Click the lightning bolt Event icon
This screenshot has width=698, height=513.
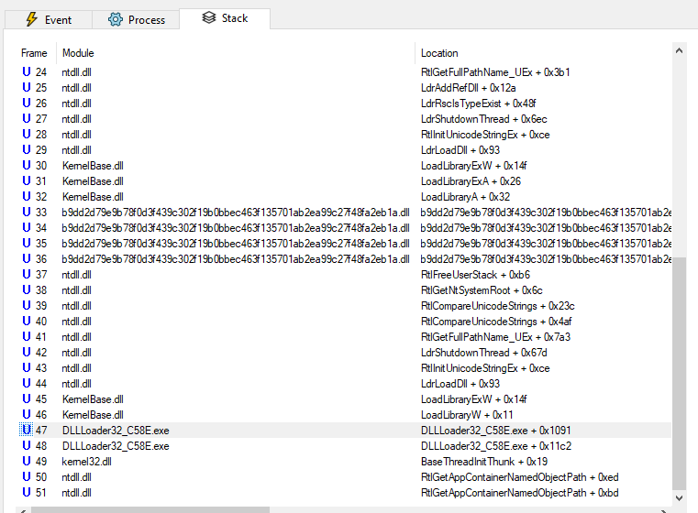(32, 19)
